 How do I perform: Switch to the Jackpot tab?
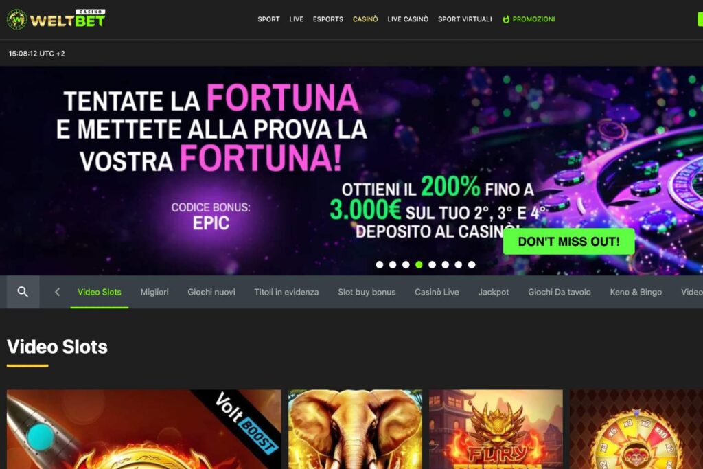click(493, 292)
